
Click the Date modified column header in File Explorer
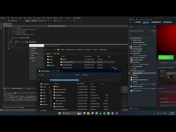[x=81, y=84]
